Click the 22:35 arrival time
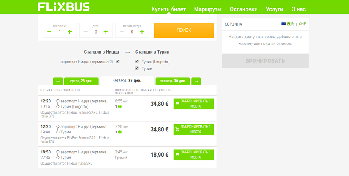349x176 pixels. [x=45, y=158]
